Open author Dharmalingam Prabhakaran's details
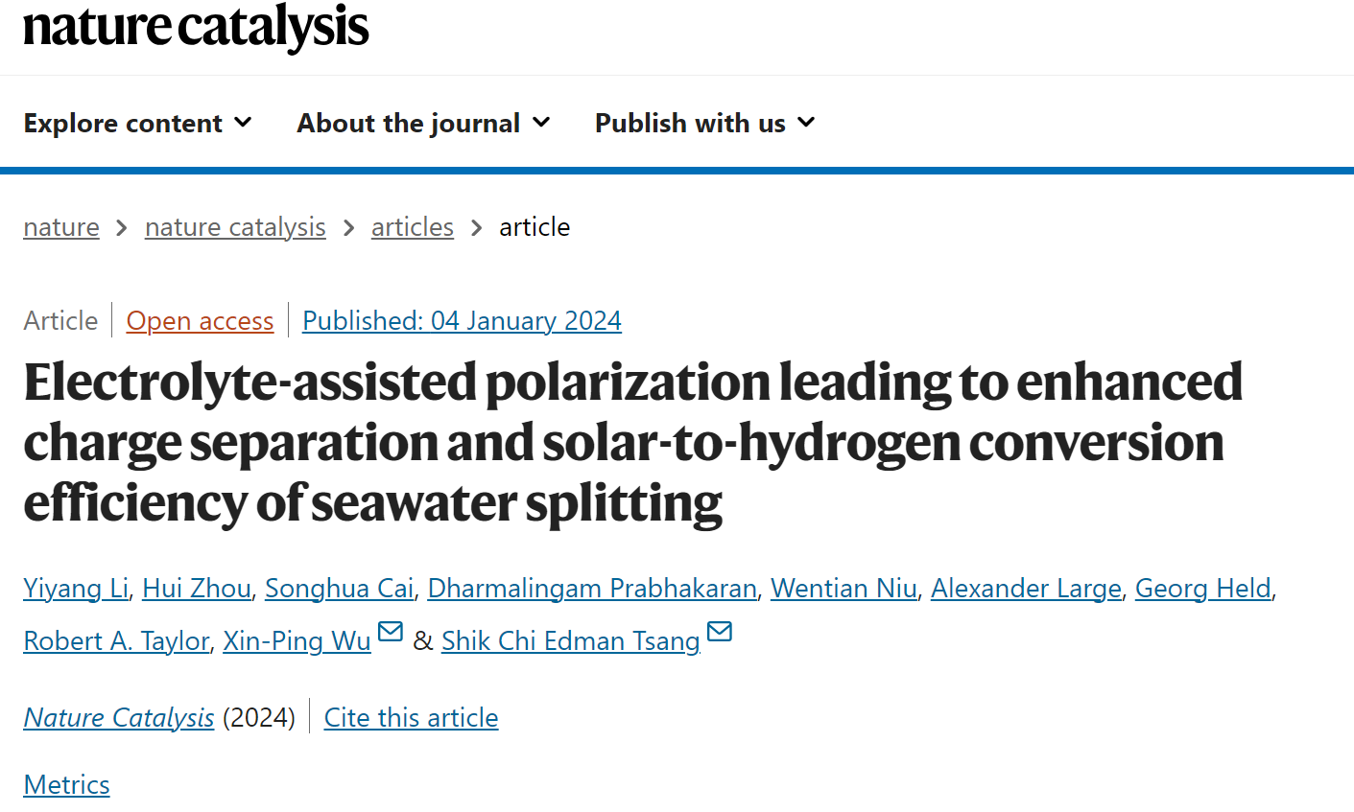The height and width of the screenshot is (812, 1354). pos(592,588)
